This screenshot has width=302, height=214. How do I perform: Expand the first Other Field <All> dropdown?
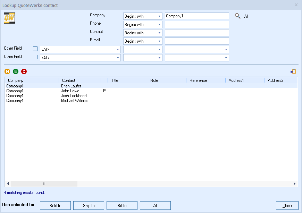80,49
